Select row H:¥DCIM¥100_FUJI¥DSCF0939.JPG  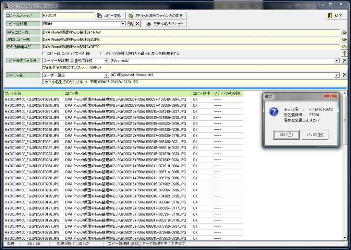coord(123,238)
